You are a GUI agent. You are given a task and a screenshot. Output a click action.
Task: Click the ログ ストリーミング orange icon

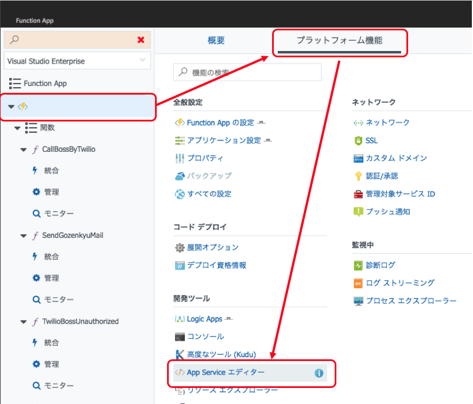pyautogui.click(x=358, y=283)
